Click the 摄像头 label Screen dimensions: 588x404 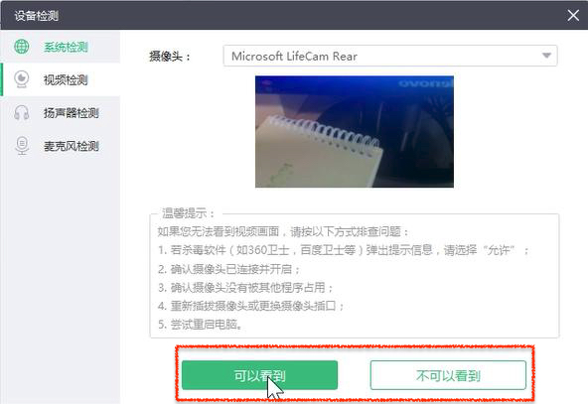(170, 57)
